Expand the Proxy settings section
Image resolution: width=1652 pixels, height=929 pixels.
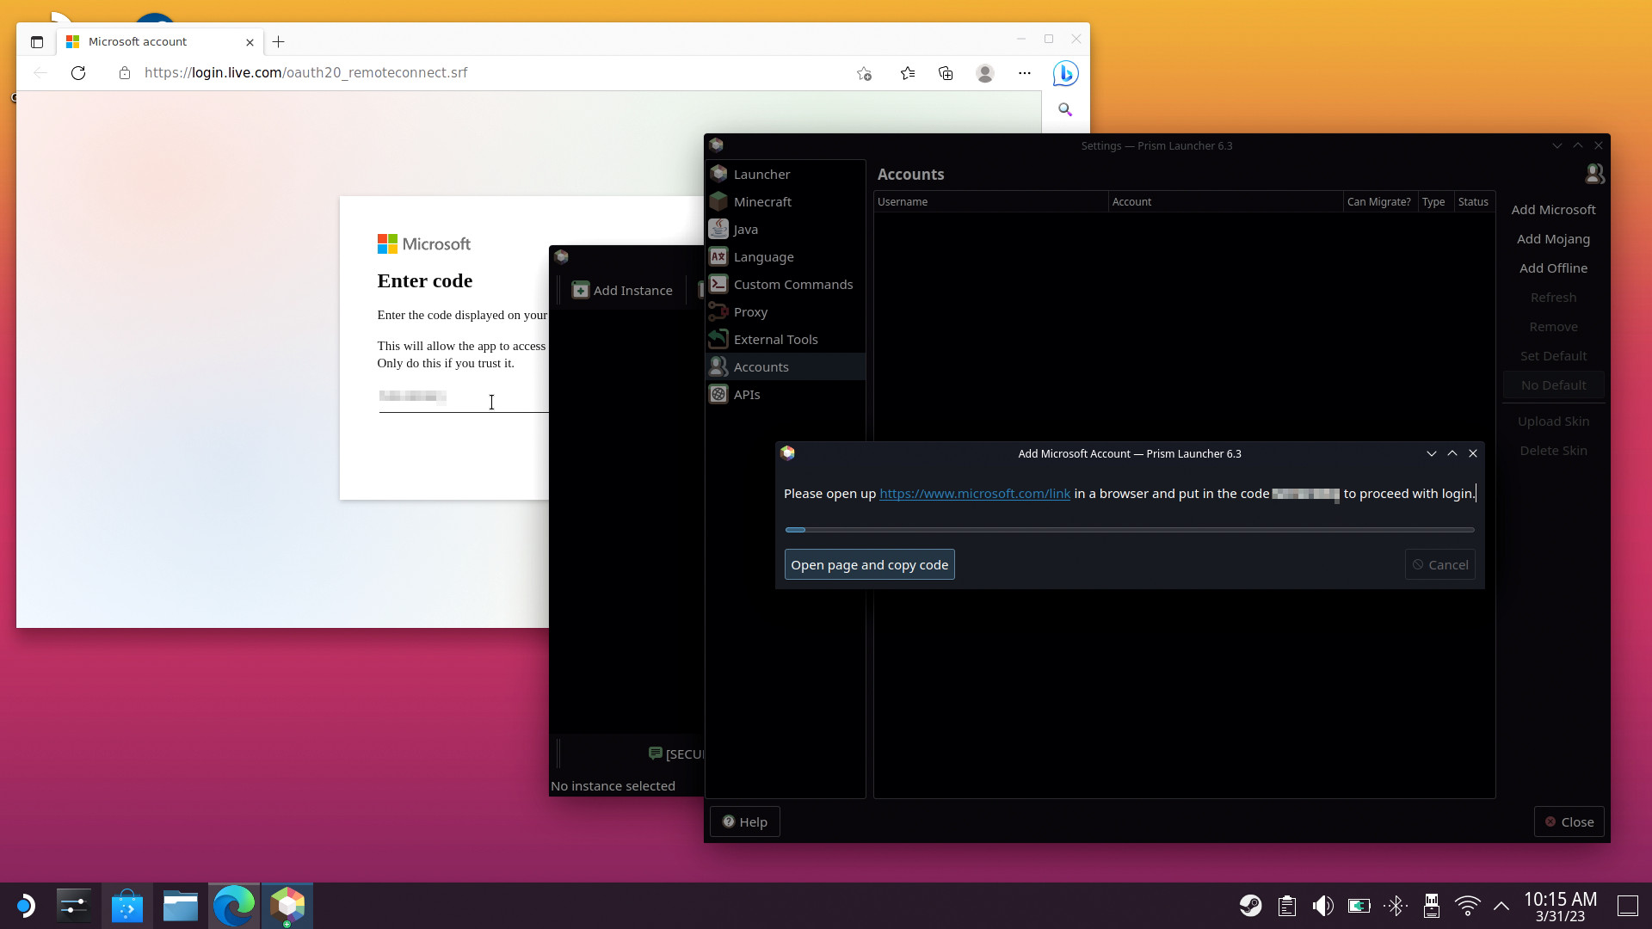(x=750, y=311)
